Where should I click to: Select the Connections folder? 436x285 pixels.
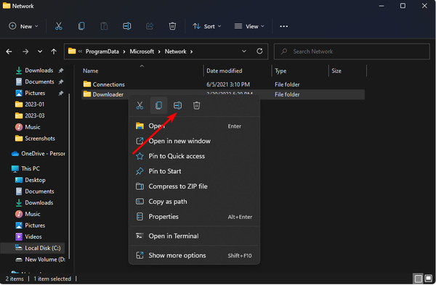click(x=223, y=84)
